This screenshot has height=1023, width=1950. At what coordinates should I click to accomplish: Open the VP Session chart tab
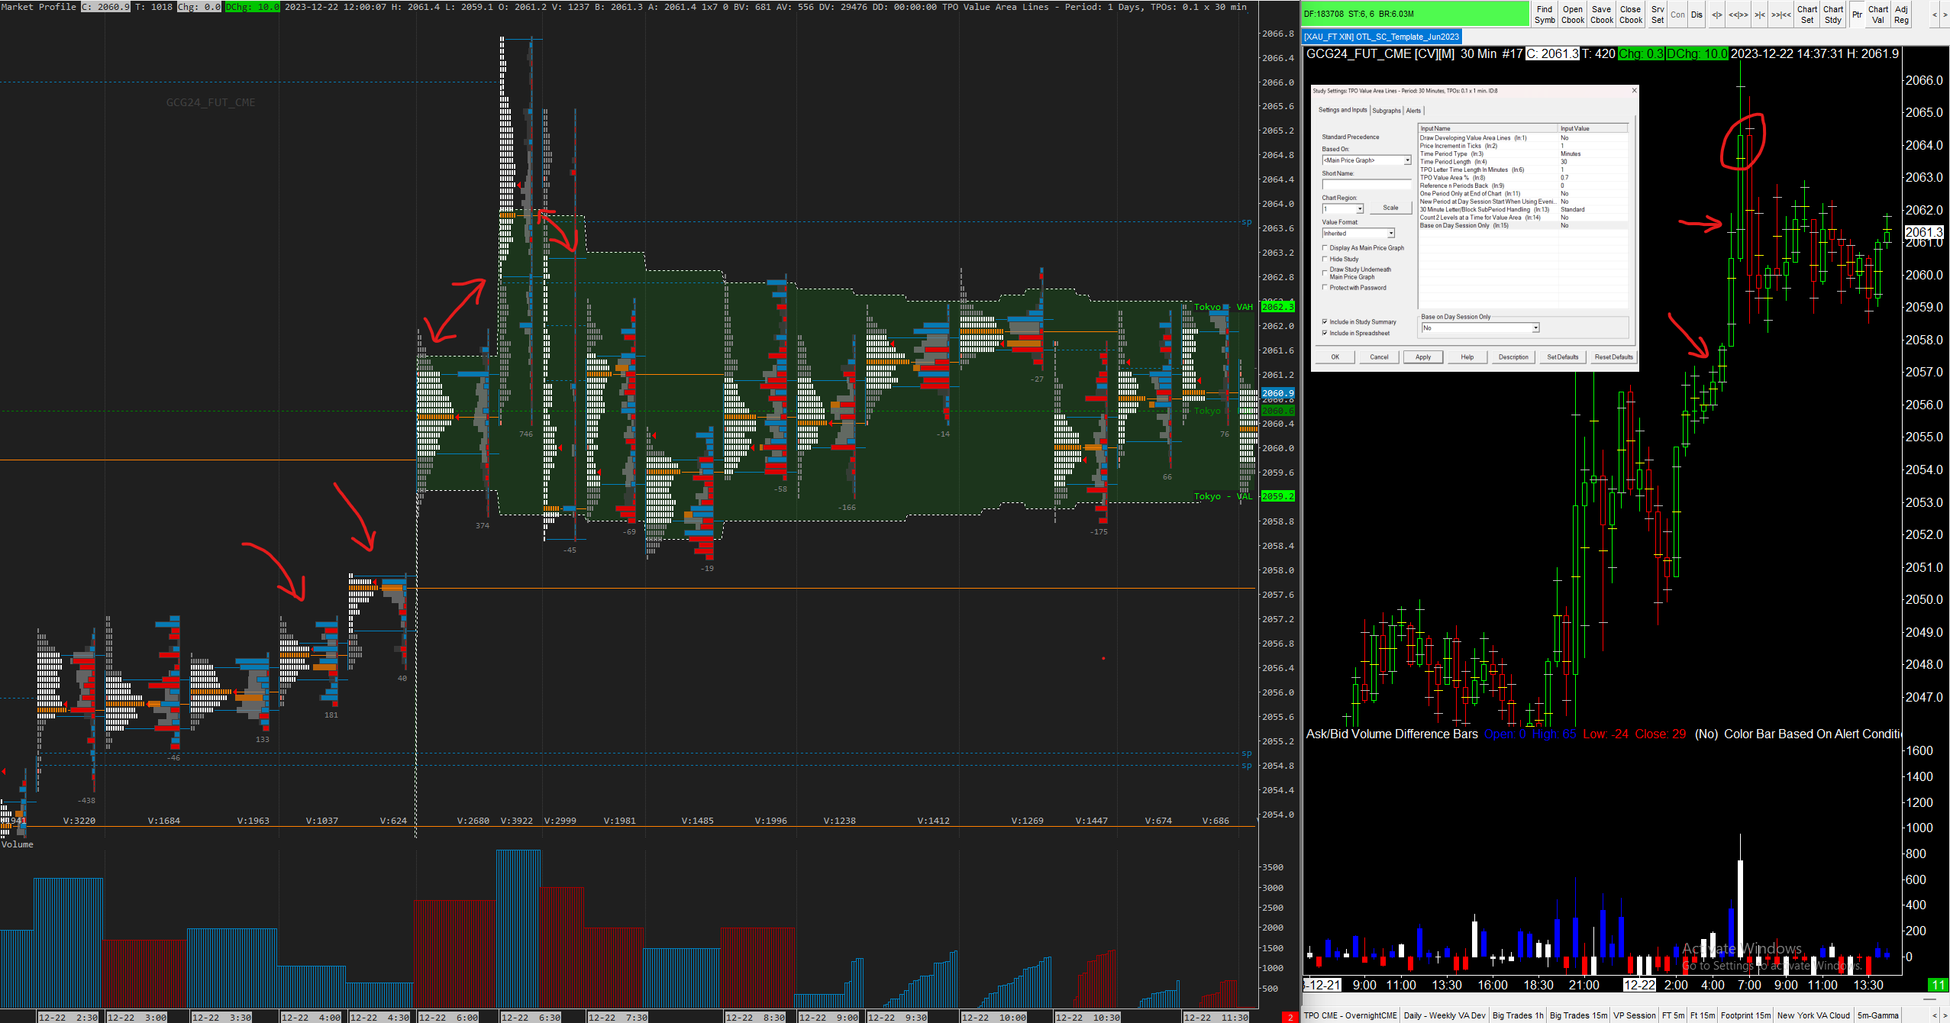pyautogui.click(x=1634, y=1015)
